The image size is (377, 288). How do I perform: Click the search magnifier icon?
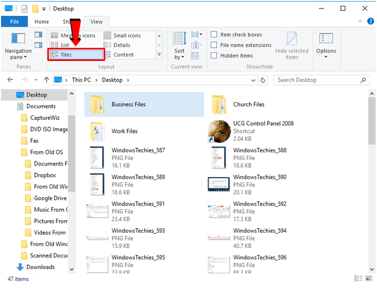pos(363,80)
